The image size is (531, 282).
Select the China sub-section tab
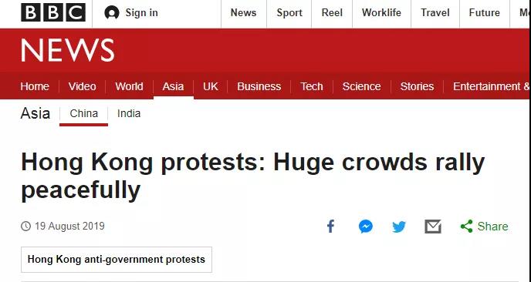point(83,113)
